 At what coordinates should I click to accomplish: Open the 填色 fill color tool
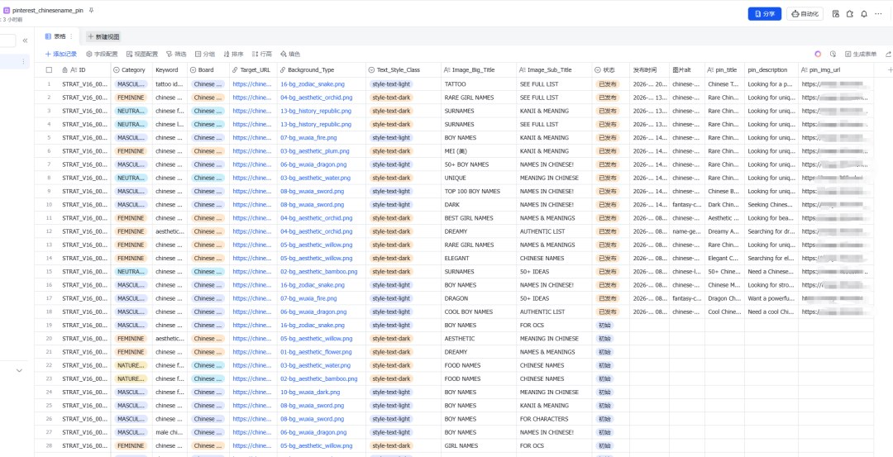(289, 54)
